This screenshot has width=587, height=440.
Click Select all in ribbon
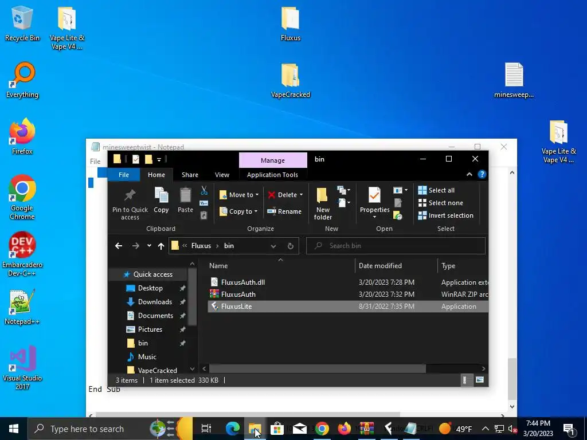(436, 190)
